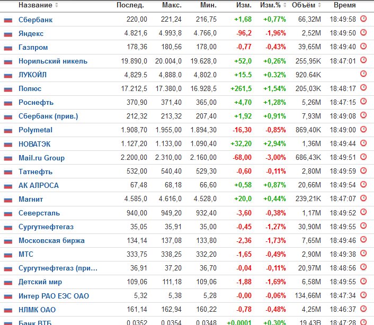Screen dimensions: 374x325
Task: Click the Russian flag icon beside Polymetal
Action: click(8, 130)
